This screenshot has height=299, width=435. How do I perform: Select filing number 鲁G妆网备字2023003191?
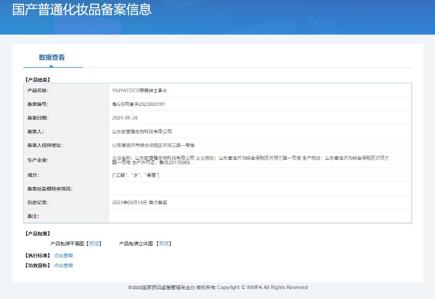click(x=139, y=104)
